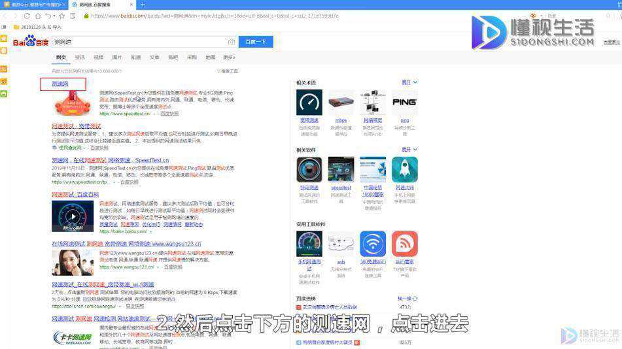Viewport: 622px width, 349px height.
Task: Click the Baidu logo
Action: 31,41
